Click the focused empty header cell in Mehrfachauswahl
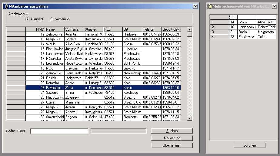This screenshot has height=156, width=280. (233, 17)
